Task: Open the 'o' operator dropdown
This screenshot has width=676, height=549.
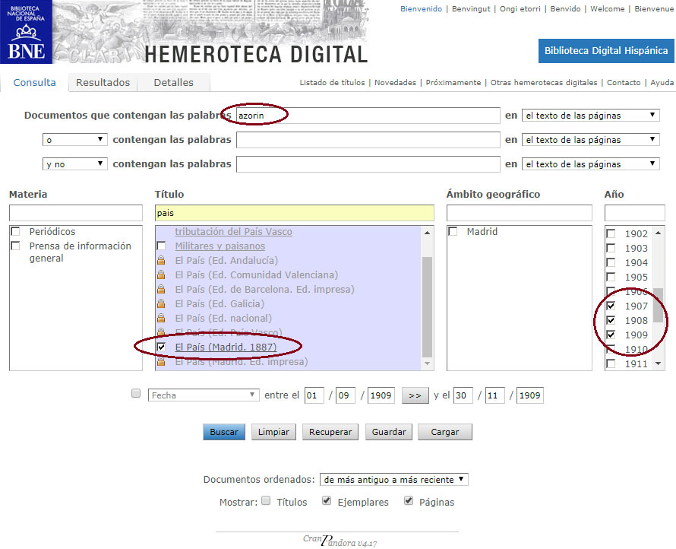Action: tap(75, 140)
